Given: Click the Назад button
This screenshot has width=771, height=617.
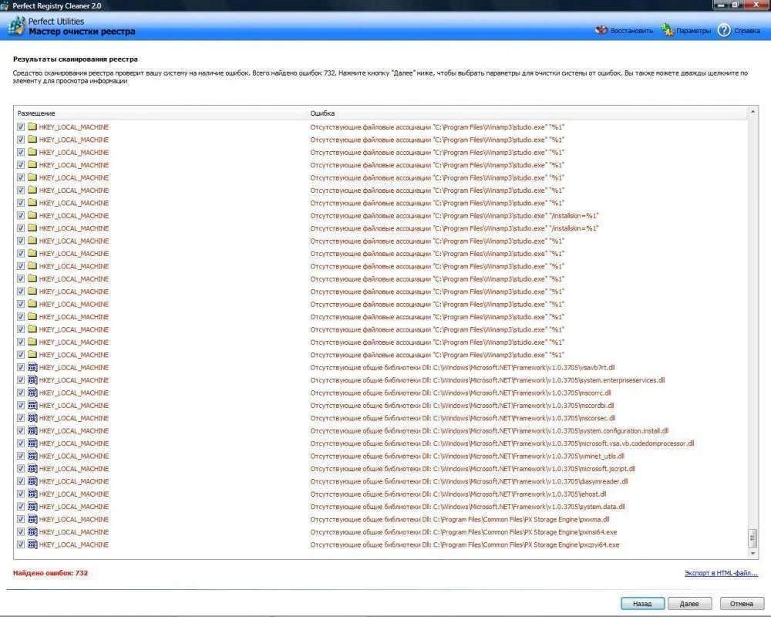Looking at the screenshot, I should point(642,603).
